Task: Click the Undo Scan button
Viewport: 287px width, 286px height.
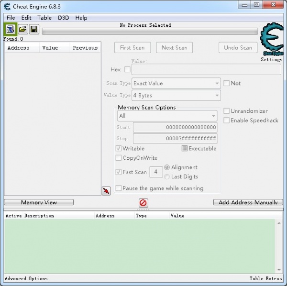Action: pyautogui.click(x=238, y=48)
